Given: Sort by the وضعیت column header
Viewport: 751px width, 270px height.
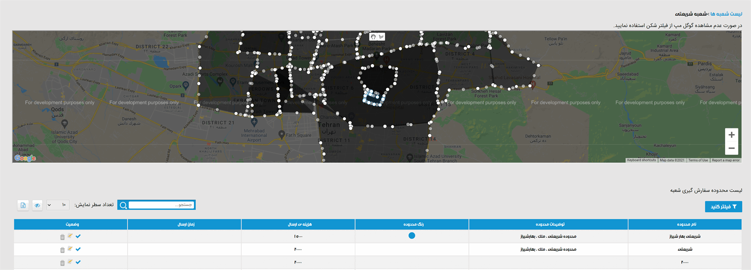Looking at the screenshot, I should (71, 225).
